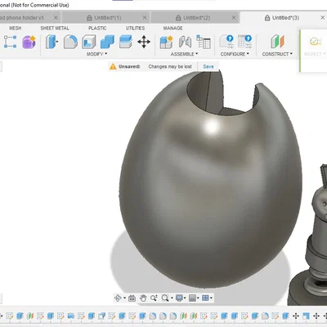This screenshot has width=327, height=327.
Task: Select the Shell tool in Modify group
Action: (89, 42)
